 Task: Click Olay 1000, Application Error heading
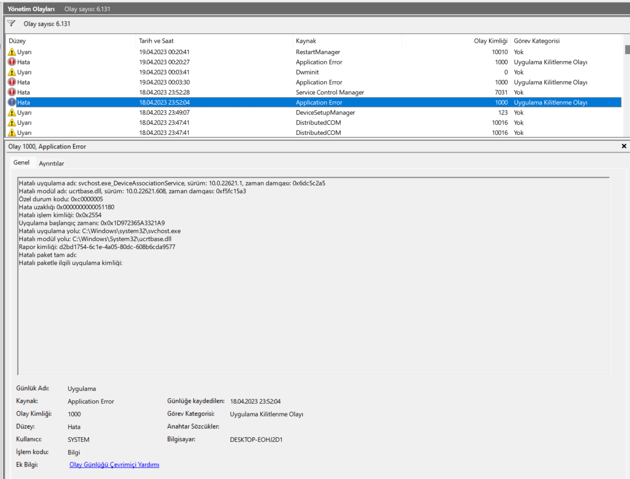click(x=47, y=146)
